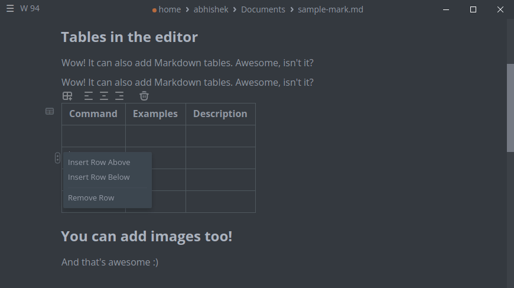Click the row drag handle dots
The height and width of the screenshot is (288, 514).
[x=57, y=158]
